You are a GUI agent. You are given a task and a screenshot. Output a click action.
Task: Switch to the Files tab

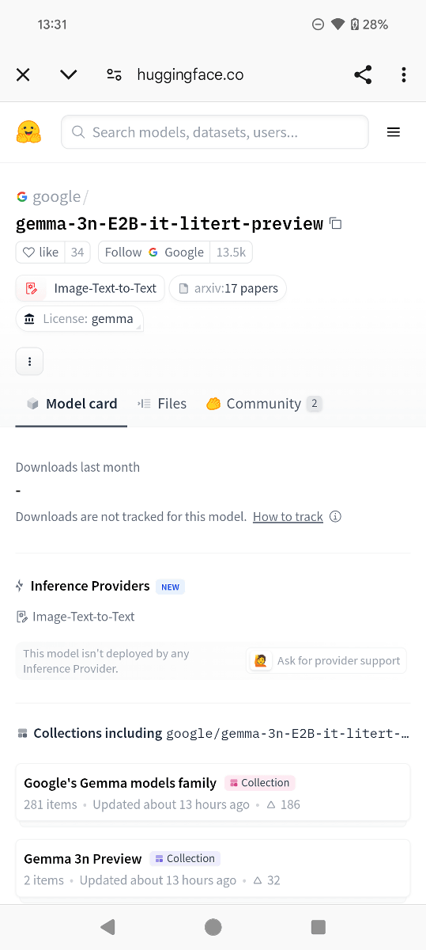click(162, 404)
